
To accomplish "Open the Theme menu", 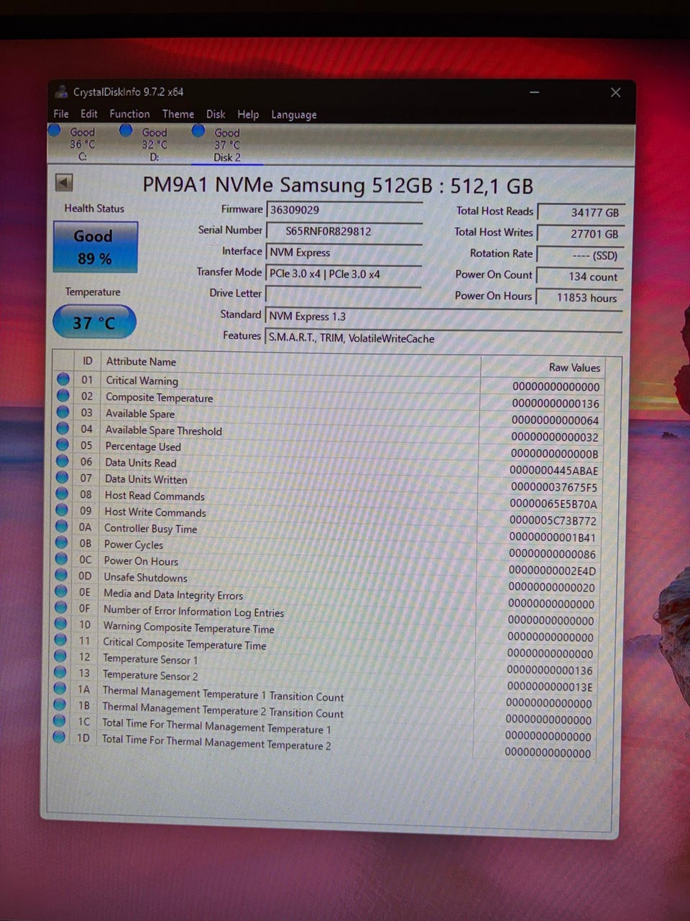I will 178,114.
